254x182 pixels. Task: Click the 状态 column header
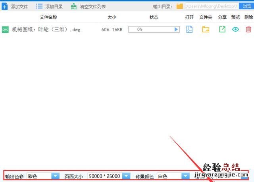pyautogui.click(x=154, y=17)
